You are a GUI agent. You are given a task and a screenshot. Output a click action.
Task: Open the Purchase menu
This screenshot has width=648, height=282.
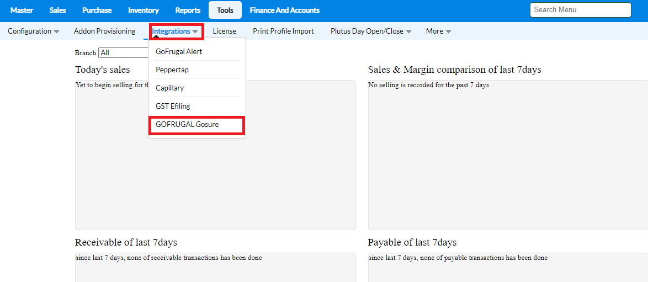click(97, 10)
